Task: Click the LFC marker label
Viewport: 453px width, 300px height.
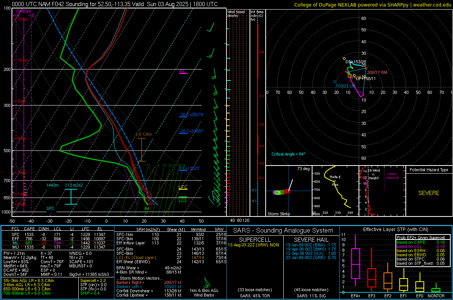Action: click(183, 187)
